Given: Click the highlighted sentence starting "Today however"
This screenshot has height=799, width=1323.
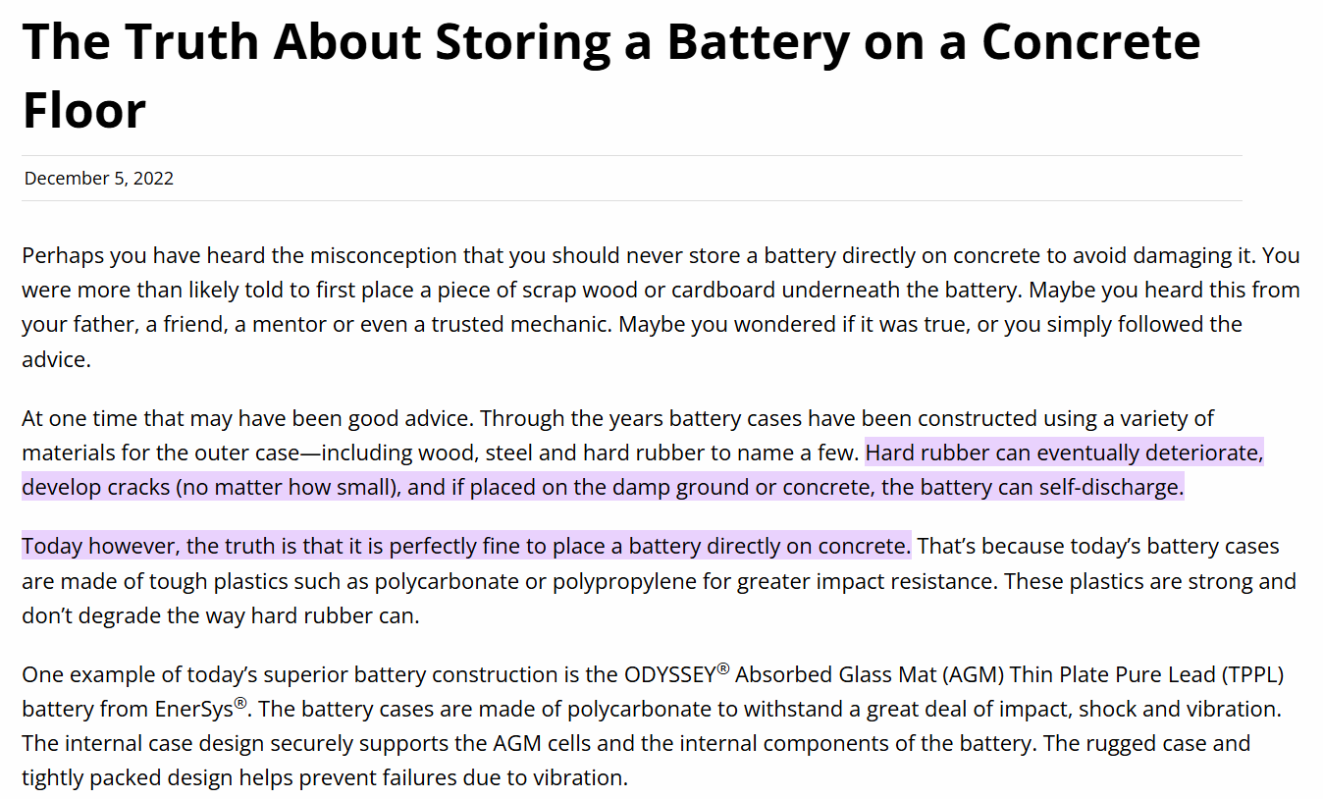Looking at the screenshot, I should (466, 547).
